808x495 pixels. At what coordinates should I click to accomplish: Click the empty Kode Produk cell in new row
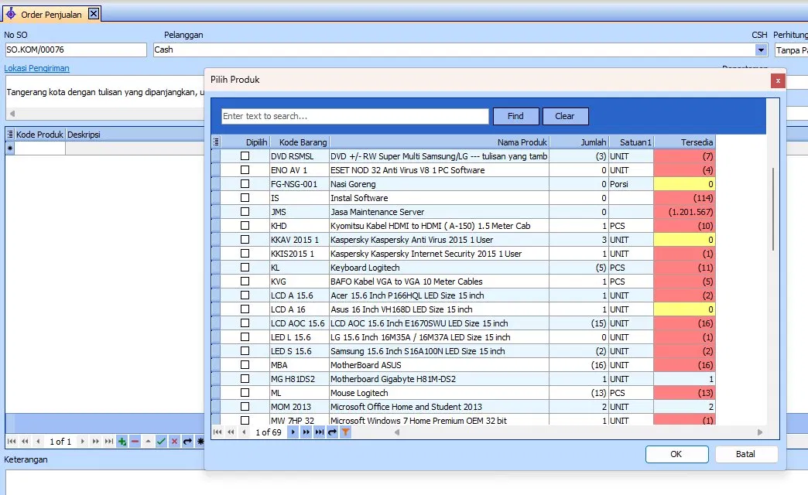tap(39, 148)
